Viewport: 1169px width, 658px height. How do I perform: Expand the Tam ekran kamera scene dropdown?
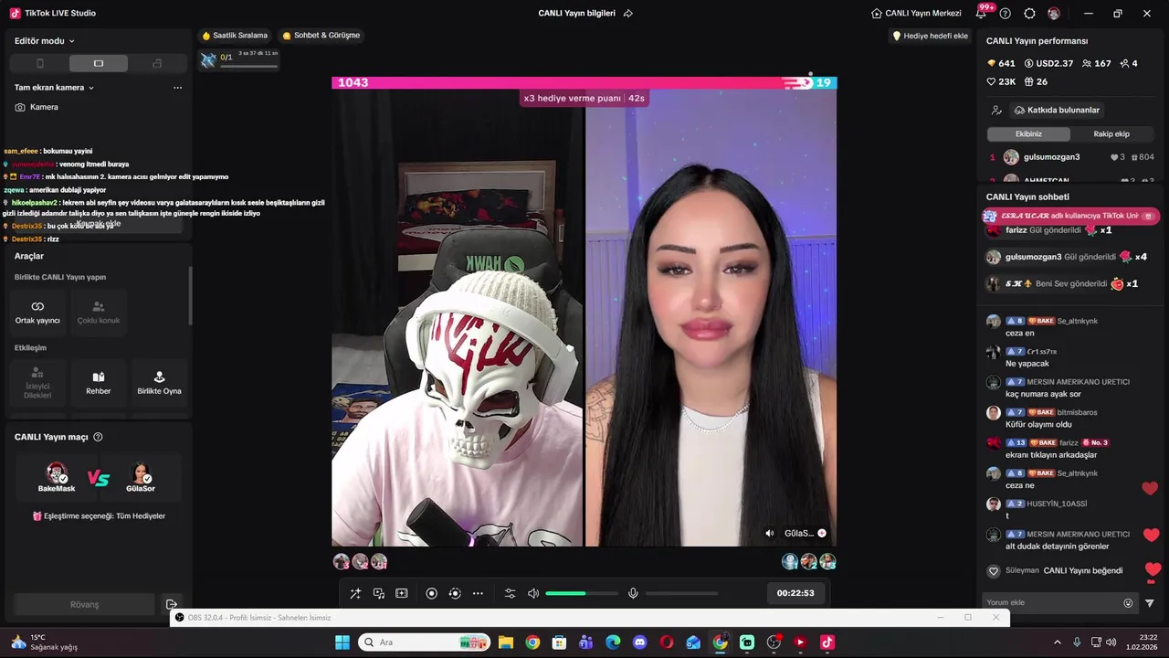[54, 88]
